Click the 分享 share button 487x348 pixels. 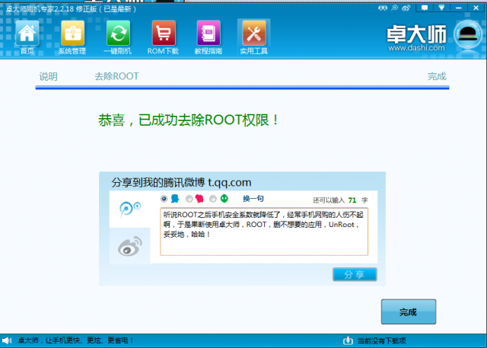pos(355,274)
